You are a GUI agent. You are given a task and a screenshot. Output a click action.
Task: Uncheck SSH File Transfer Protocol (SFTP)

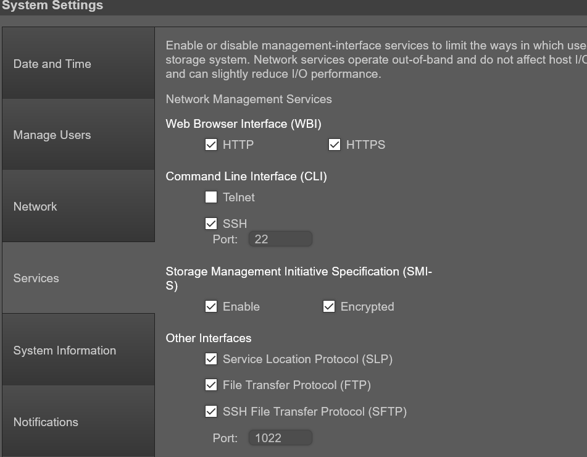point(211,411)
